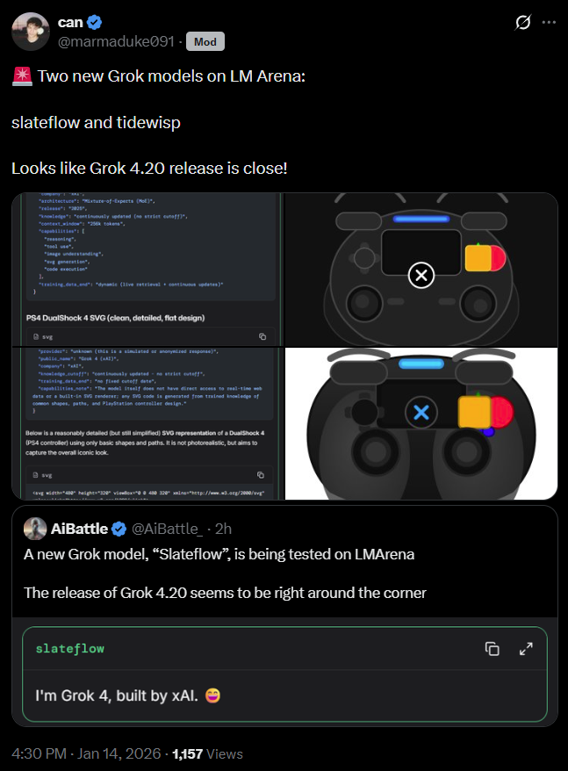Viewport: 568px width, 771px height.
Task: Click the Grok slashed-circle icon
Action: 522,22
